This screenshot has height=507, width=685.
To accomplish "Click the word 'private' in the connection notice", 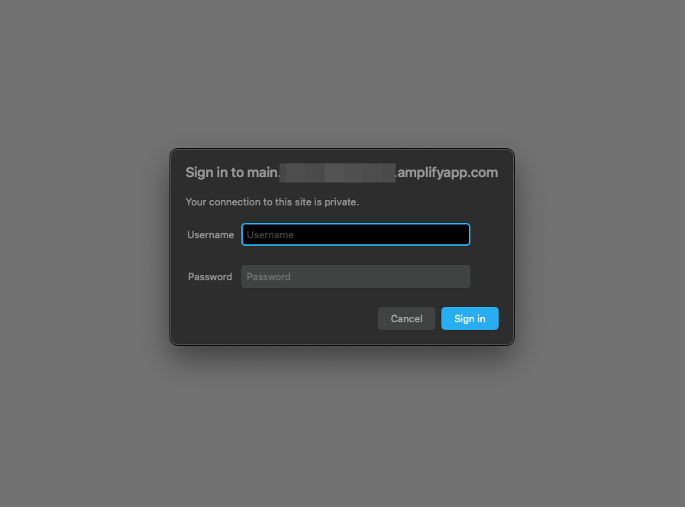I will pyautogui.click(x=341, y=202).
